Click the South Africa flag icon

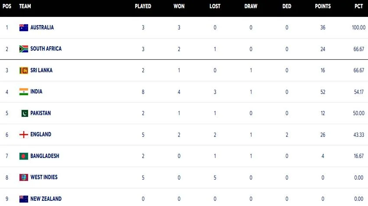click(24, 49)
